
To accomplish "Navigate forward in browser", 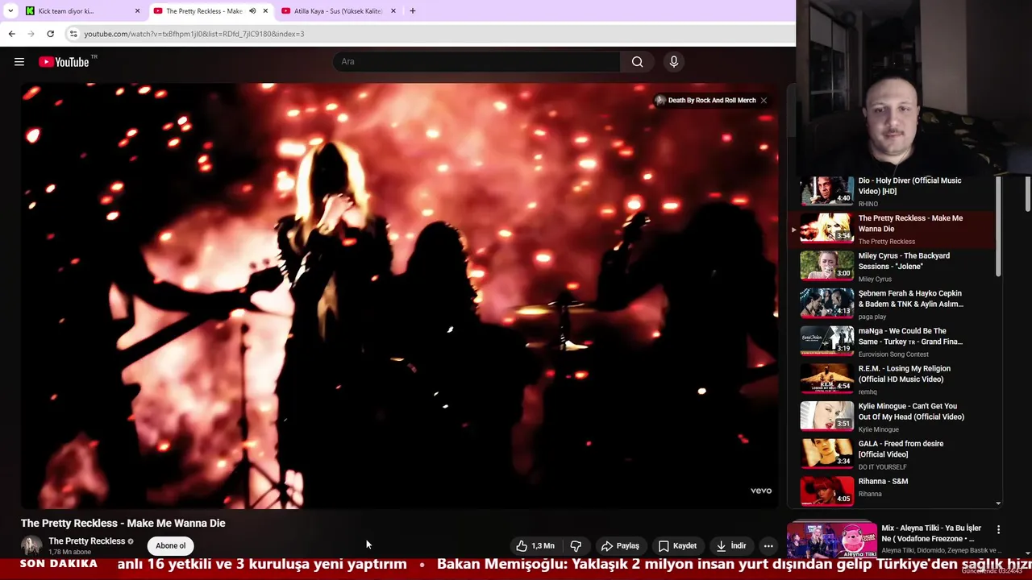I will 31,34.
